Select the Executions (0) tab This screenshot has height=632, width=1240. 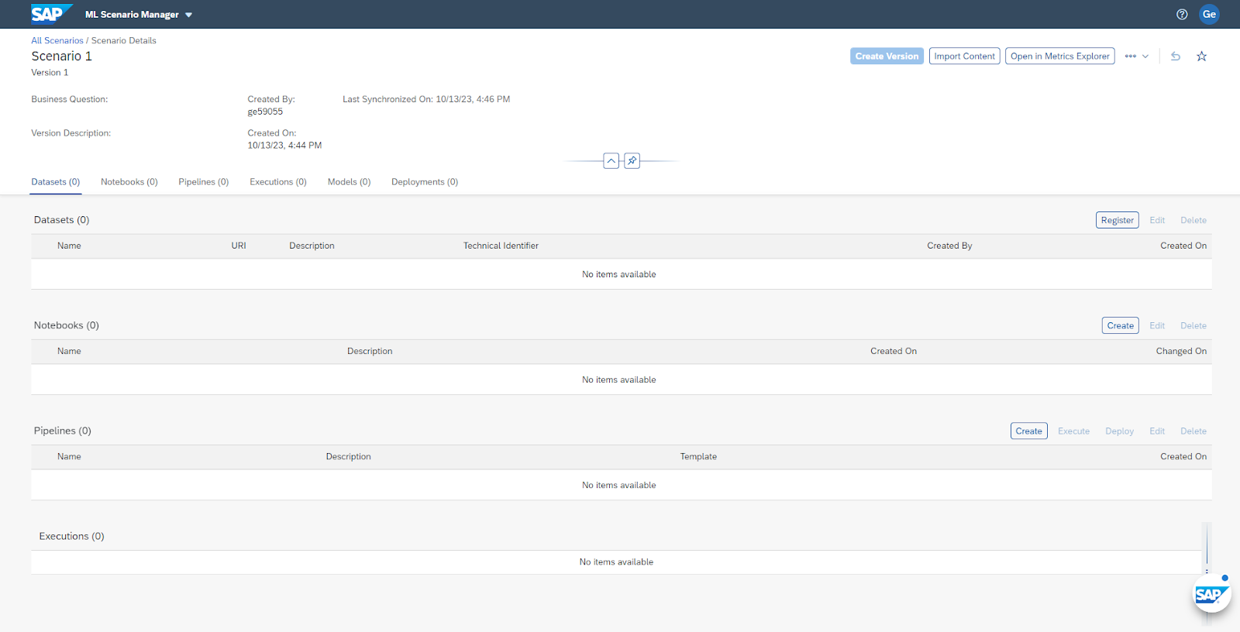pos(277,182)
